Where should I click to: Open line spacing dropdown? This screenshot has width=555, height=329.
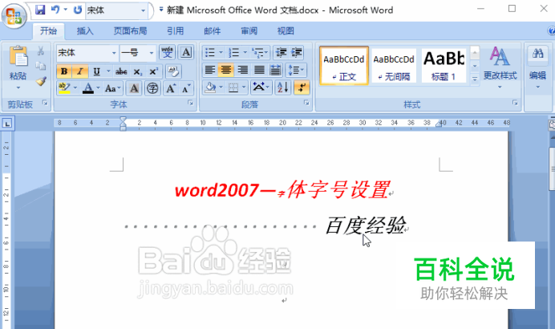296,70
